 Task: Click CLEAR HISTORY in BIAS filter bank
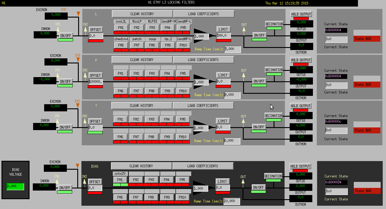tap(141, 166)
